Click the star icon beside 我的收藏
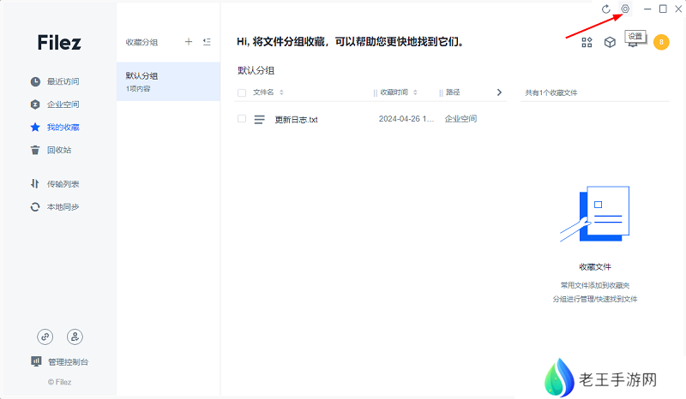The image size is (686, 399). point(35,128)
